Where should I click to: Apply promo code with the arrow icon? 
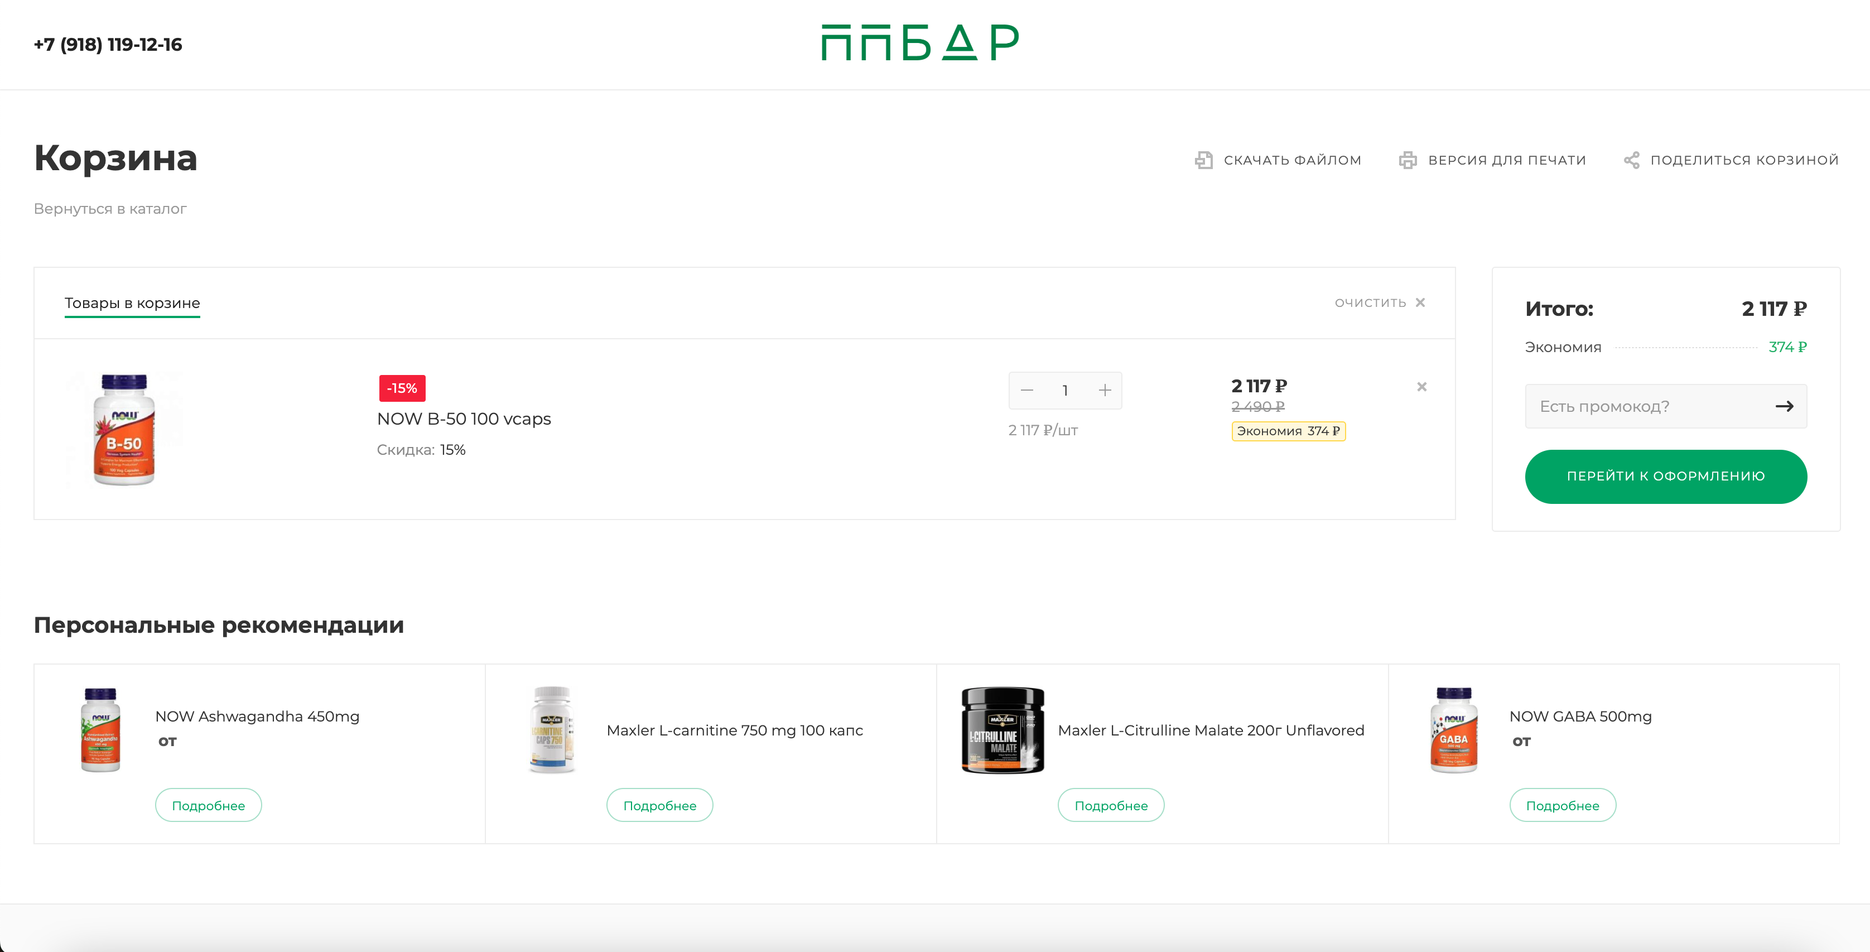click(1784, 406)
